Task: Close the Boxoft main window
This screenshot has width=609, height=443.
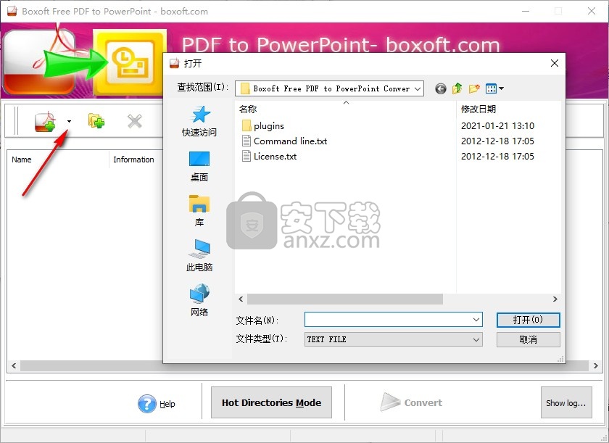Action: tap(592, 11)
